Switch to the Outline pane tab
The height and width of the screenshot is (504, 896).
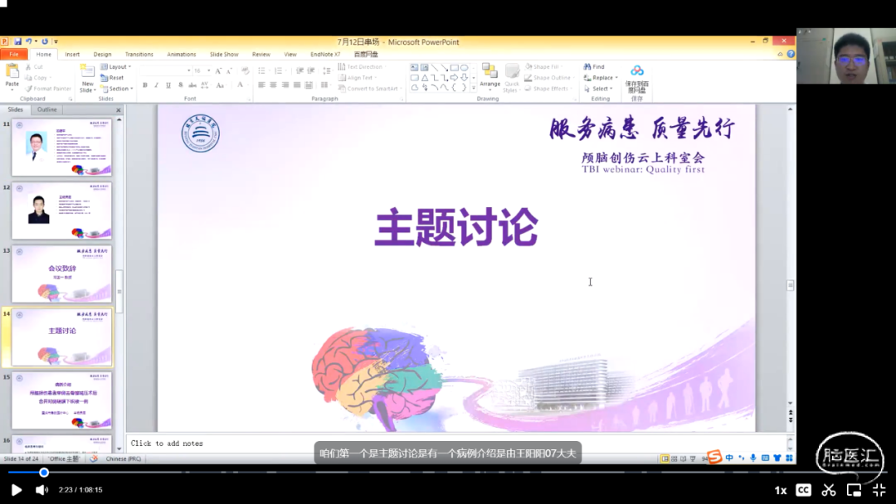click(x=46, y=109)
